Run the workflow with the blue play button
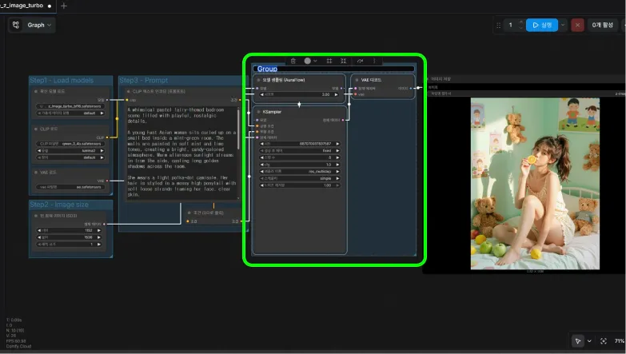 (542, 25)
